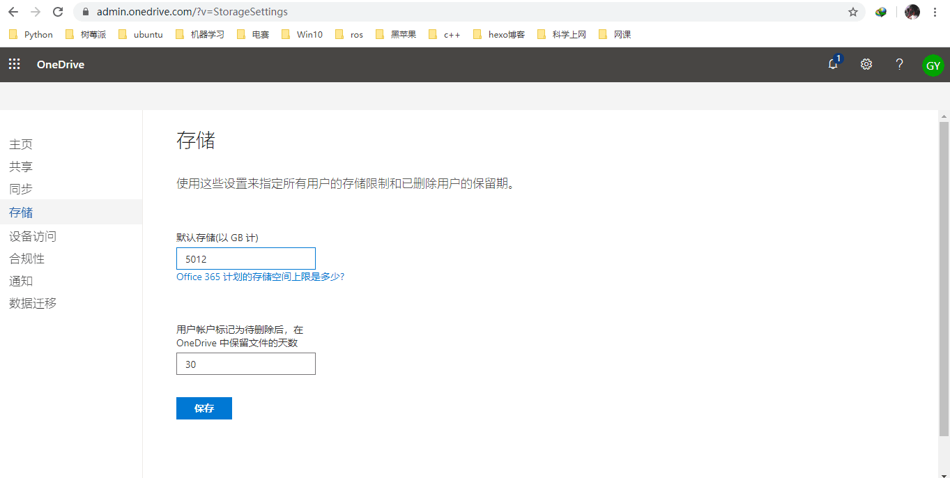Click the page vertical scrollbar
Viewport: 950px width, 478px height.
point(944,279)
